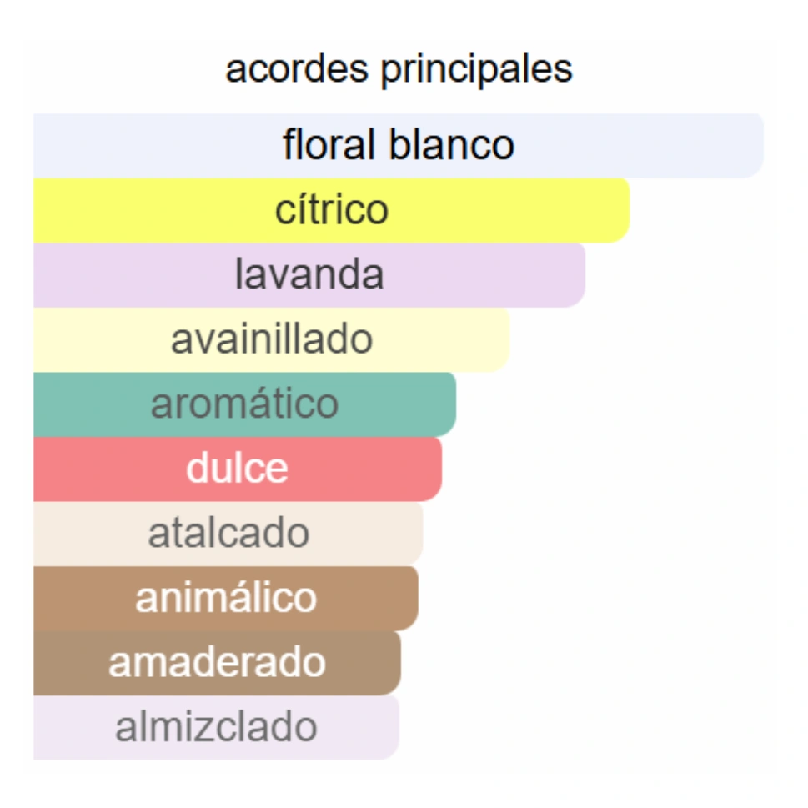The height and width of the screenshot is (808, 808).
Task: Click the word 'blanco' in top bar
Action: coord(451,144)
